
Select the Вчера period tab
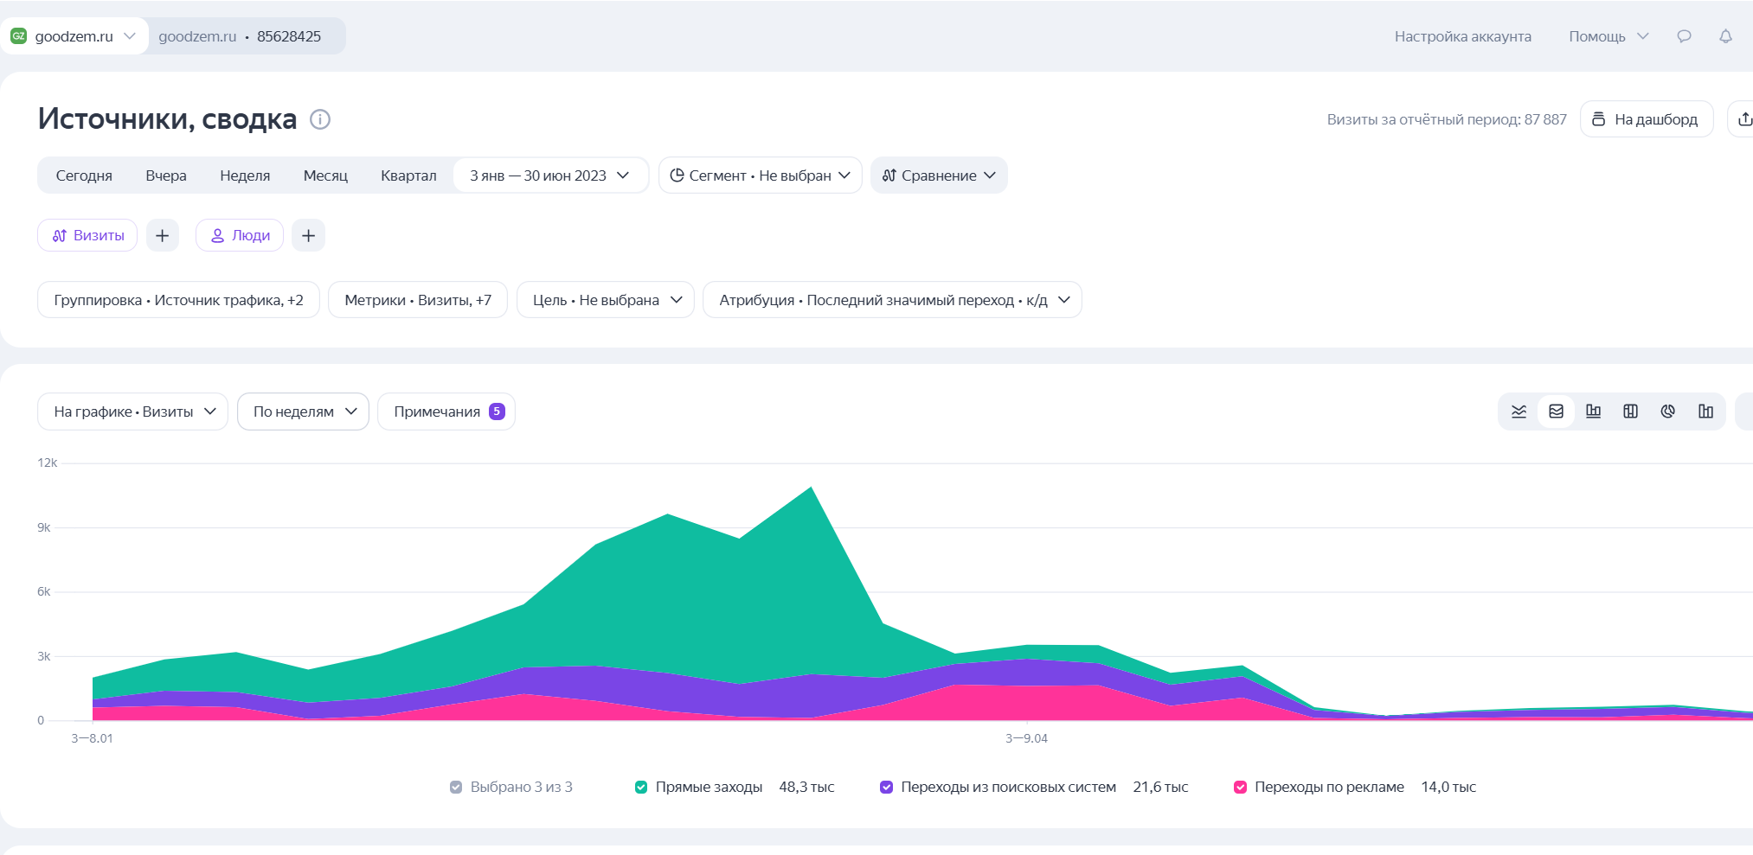coord(166,175)
